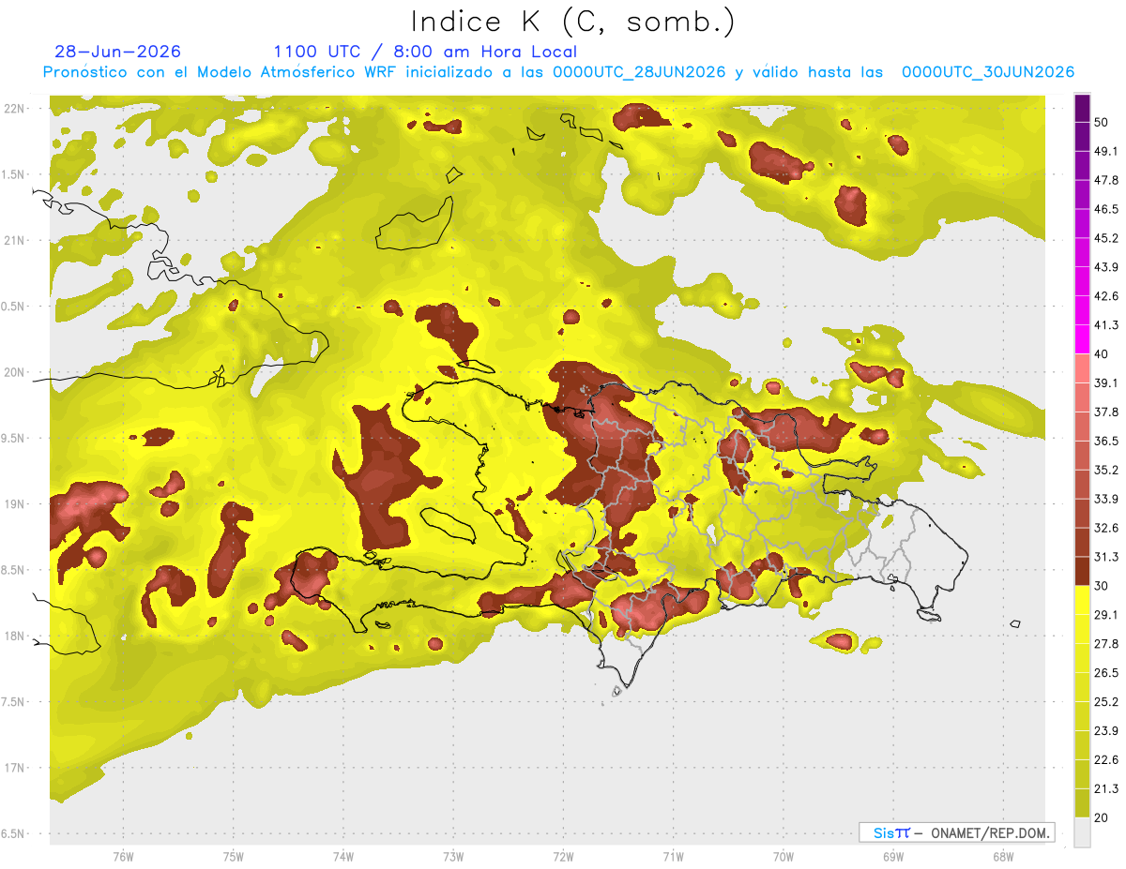
Task: Pick the dark brown colorbar swatch between 30 and 31.3
Action: 1082,571
